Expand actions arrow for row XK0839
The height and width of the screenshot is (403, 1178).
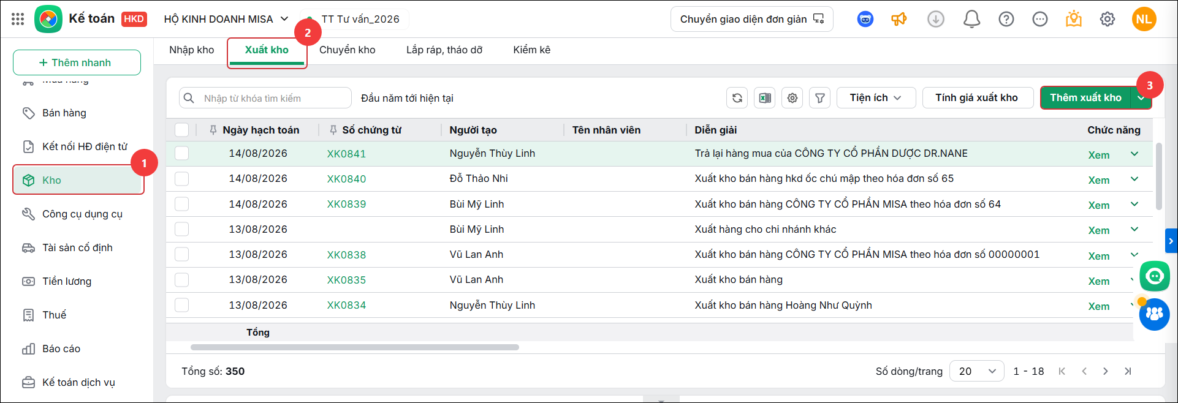pos(1134,204)
